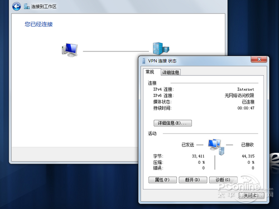This screenshot has width=279, height=209.
Task: Click the network activity computers icon
Action: click(x=217, y=147)
